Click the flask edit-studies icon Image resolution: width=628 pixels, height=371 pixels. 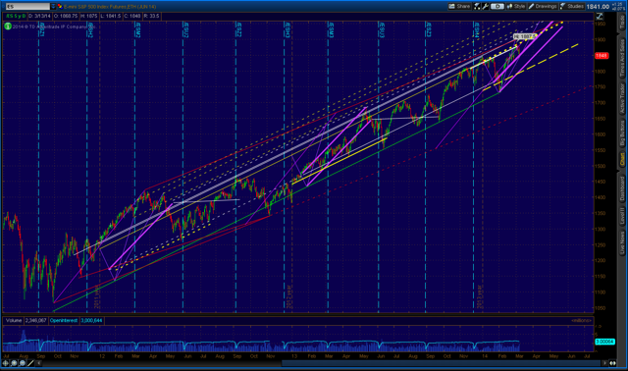point(477,6)
